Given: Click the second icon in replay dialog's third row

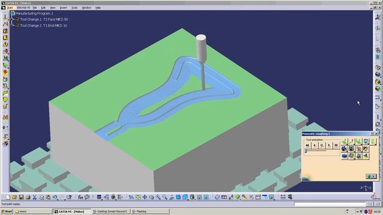Looking at the screenshot, I should point(351,156).
